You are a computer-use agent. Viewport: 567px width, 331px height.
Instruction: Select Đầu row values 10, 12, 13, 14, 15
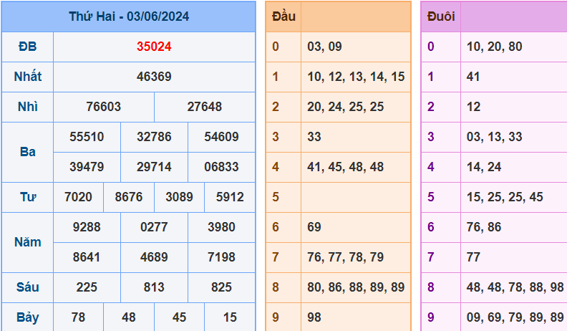[x=356, y=77]
